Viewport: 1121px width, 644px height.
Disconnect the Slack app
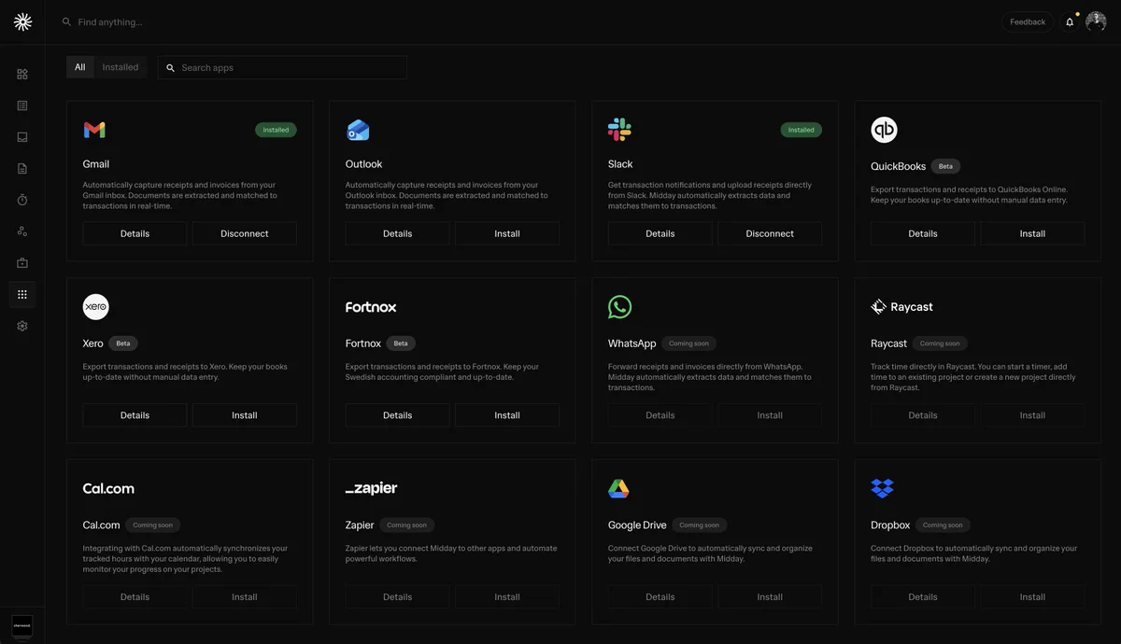pyautogui.click(x=770, y=233)
